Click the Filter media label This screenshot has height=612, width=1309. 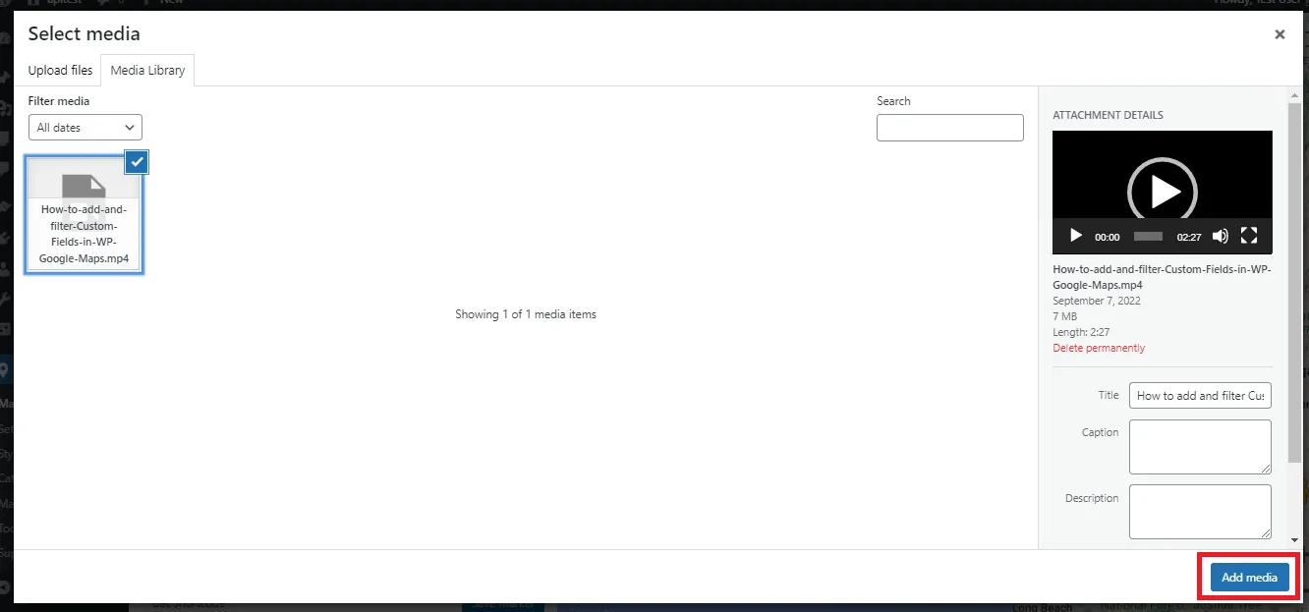[59, 101]
